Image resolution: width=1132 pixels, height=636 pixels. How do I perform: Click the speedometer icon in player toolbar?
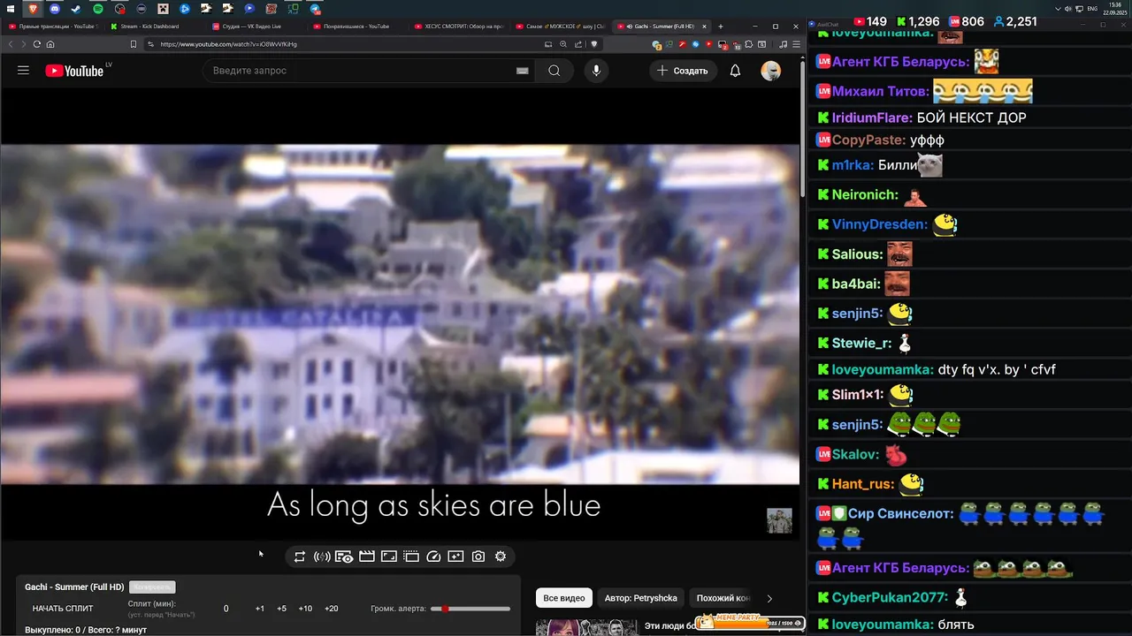(x=433, y=556)
